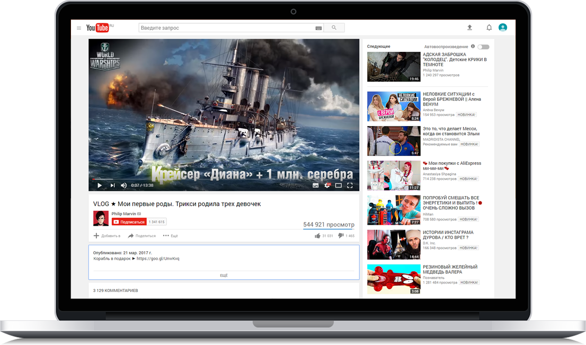Open Anastasiya Shpagina channel name
586x345 pixels.
440,174
